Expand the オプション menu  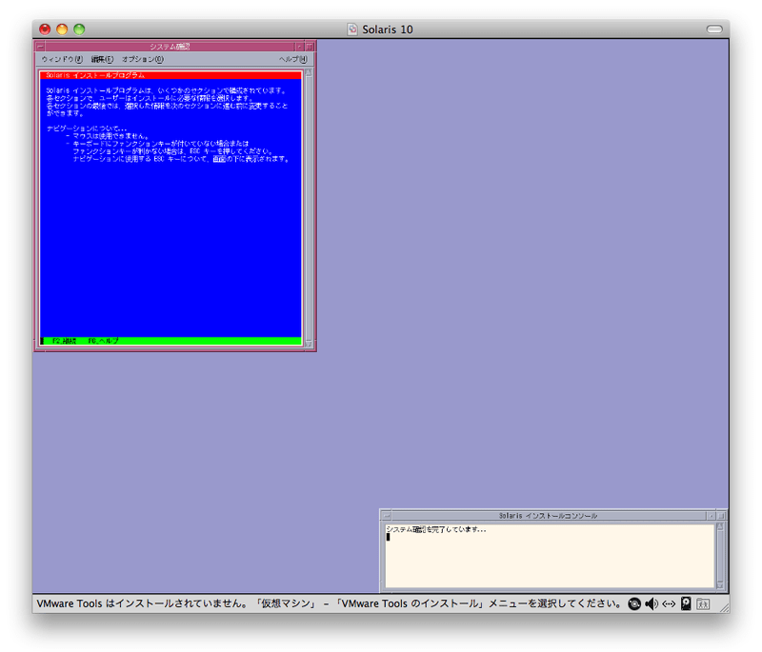pyautogui.click(x=142, y=59)
